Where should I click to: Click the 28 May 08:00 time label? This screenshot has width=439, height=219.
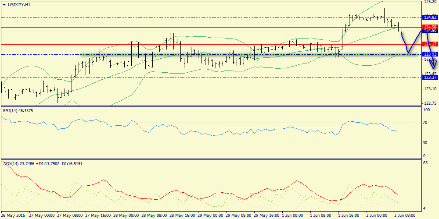[154, 215]
